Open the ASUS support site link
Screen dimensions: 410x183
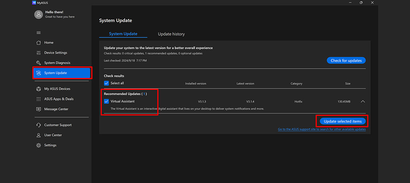(x=321, y=129)
